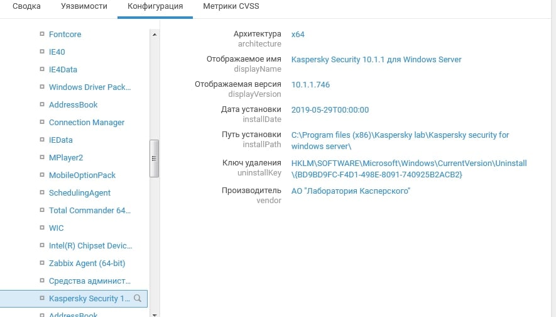This screenshot has width=556, height=317.
Task: Click square bullet icon beside MobileOptionPack
Action: (42, 175)
